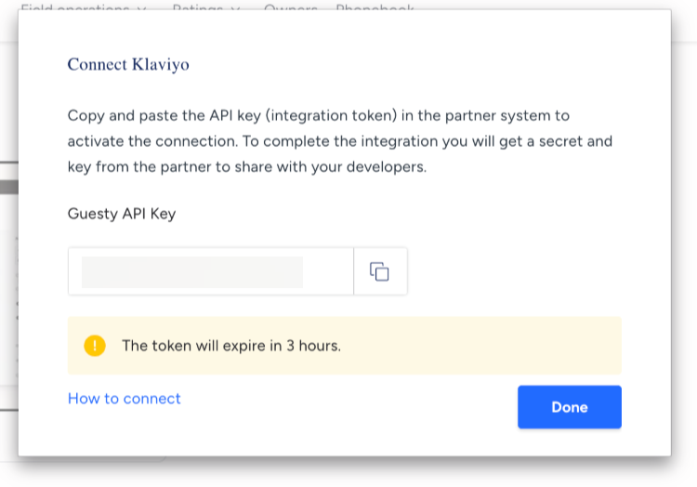Click the integration instructions paragraph

click(340, 142)
